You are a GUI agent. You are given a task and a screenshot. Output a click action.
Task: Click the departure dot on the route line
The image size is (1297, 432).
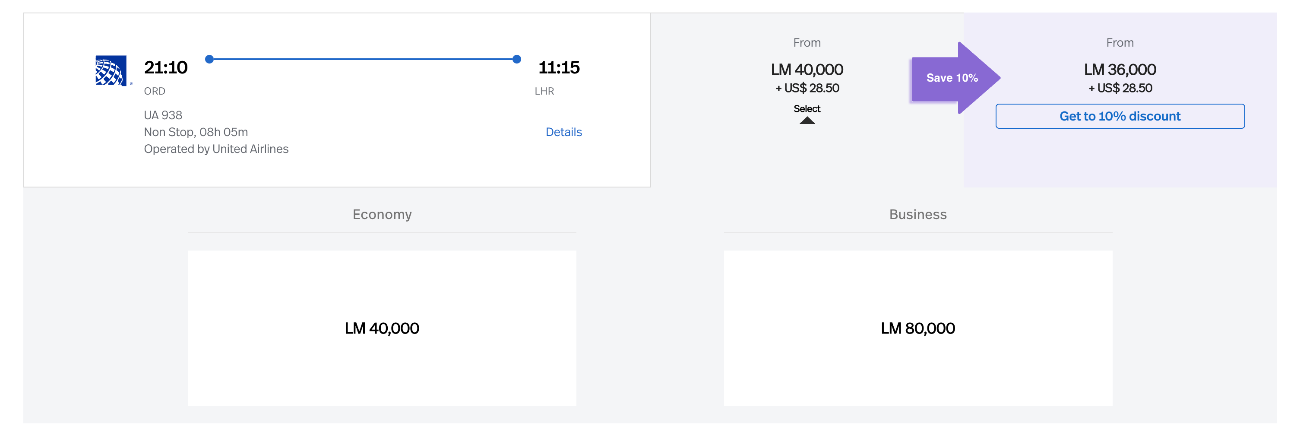click(x=209, y=60)
